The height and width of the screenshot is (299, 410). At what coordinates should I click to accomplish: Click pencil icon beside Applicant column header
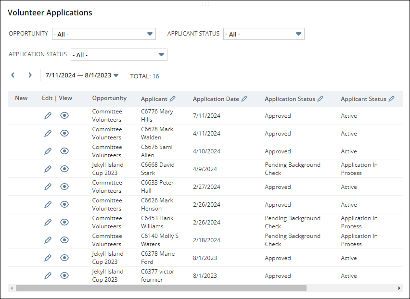click(x=173, y=99)
